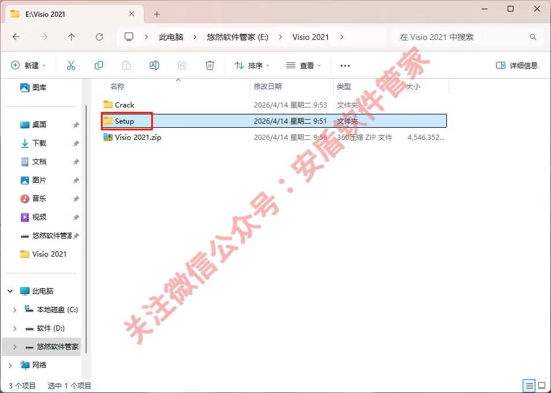Expand 软件 (D:) tree node
This screenshot has width=551, height=393.
point(14,328)
